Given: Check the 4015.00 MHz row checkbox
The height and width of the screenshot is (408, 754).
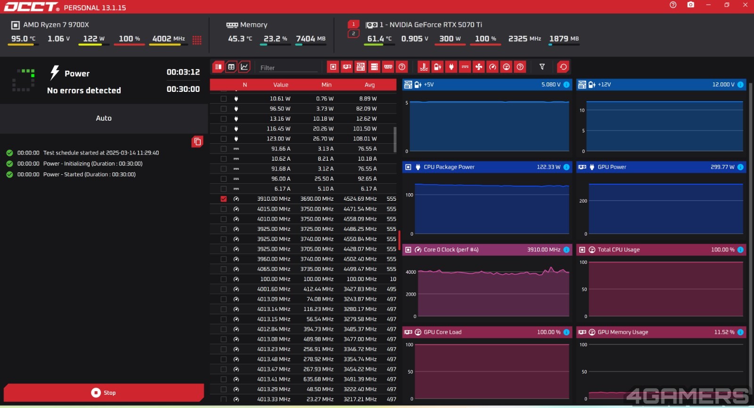Looking at the screenshot, I should (223, 209).
